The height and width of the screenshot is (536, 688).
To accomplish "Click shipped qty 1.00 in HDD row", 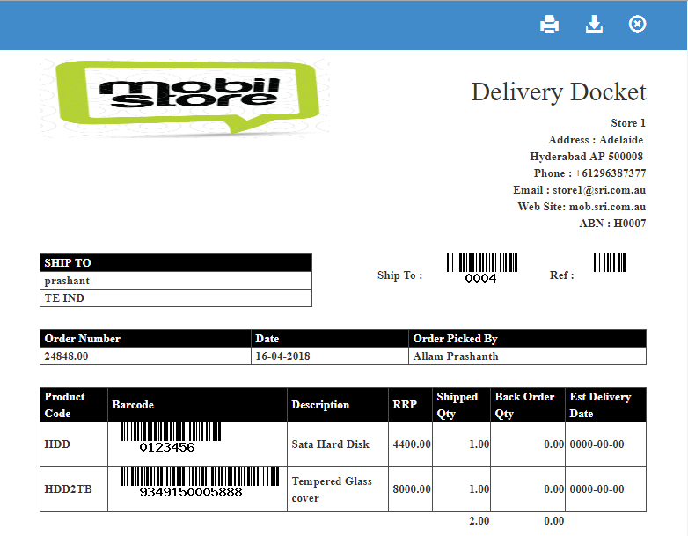I will (x=479, y=444).
